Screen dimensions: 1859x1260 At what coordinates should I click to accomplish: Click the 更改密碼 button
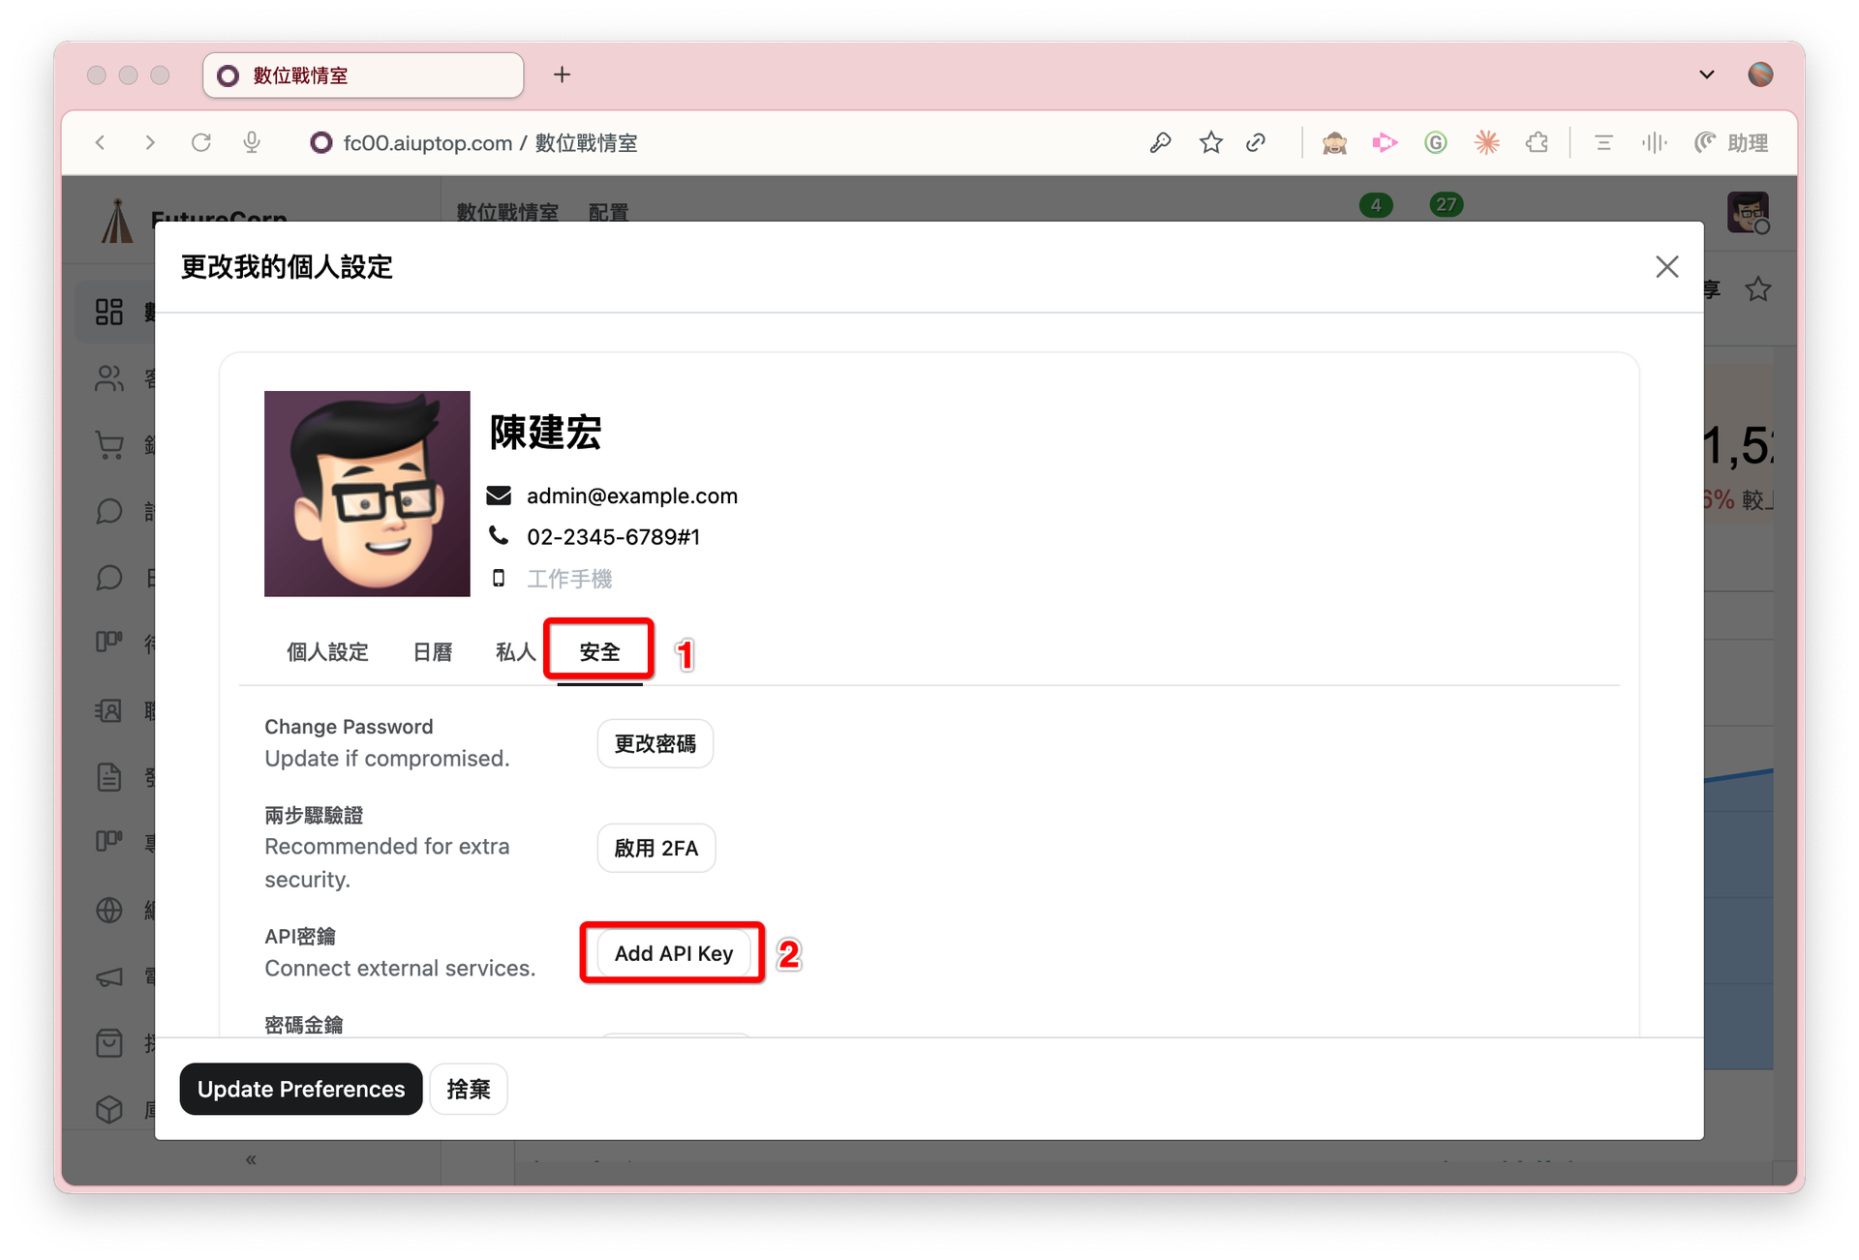(x=655, y=743)
